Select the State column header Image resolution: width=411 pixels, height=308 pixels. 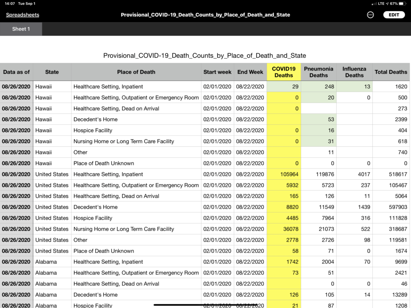[x=52, y=72]
